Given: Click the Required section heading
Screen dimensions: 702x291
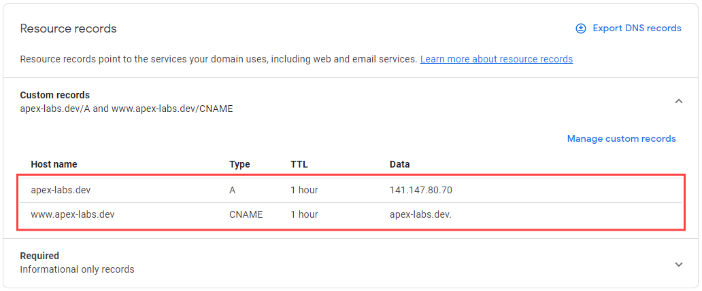Looking at the screenshot, I should pyautogui.click(x=39, y=256).
